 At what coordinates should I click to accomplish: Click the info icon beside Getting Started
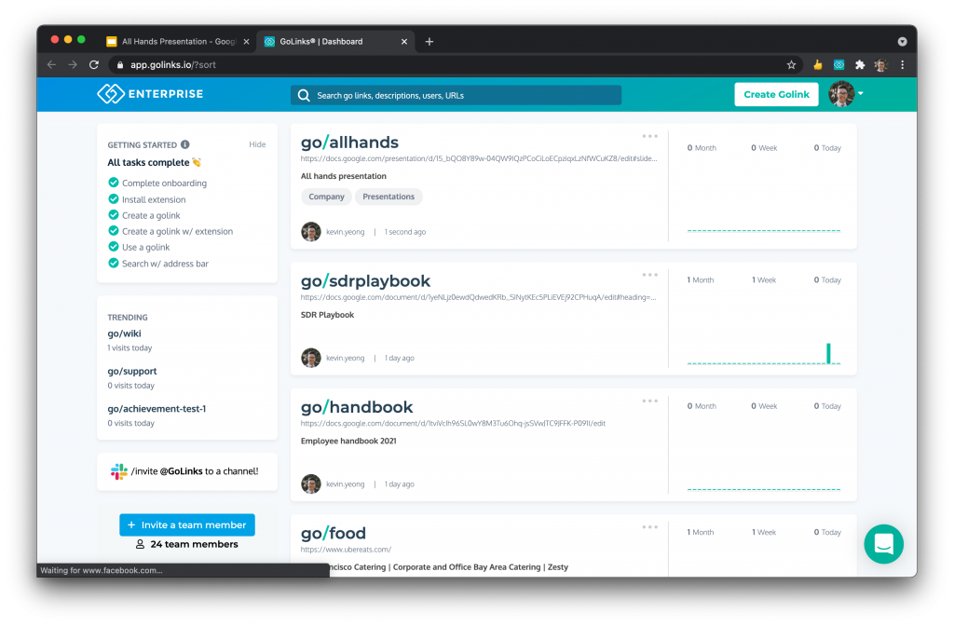click(x=185, y=144)
